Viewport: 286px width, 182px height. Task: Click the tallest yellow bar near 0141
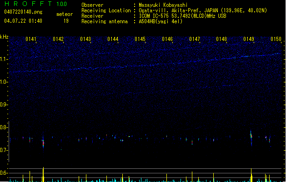43,174
